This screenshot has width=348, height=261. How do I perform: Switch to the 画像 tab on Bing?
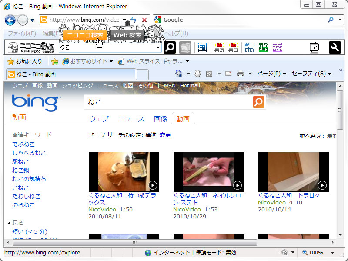pos(161,118)
